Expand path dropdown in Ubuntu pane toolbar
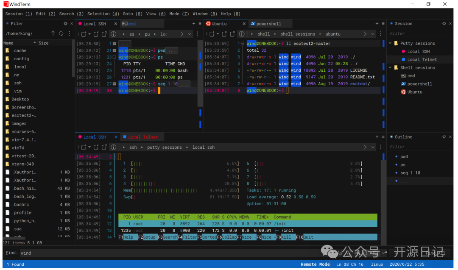458x270 pixels. click(x=373, y=34)
